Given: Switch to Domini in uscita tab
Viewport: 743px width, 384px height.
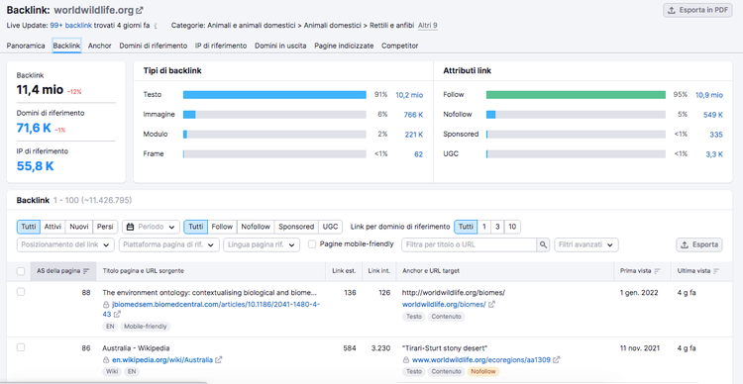Looking at the screenshot, I should tap(280, 46).
